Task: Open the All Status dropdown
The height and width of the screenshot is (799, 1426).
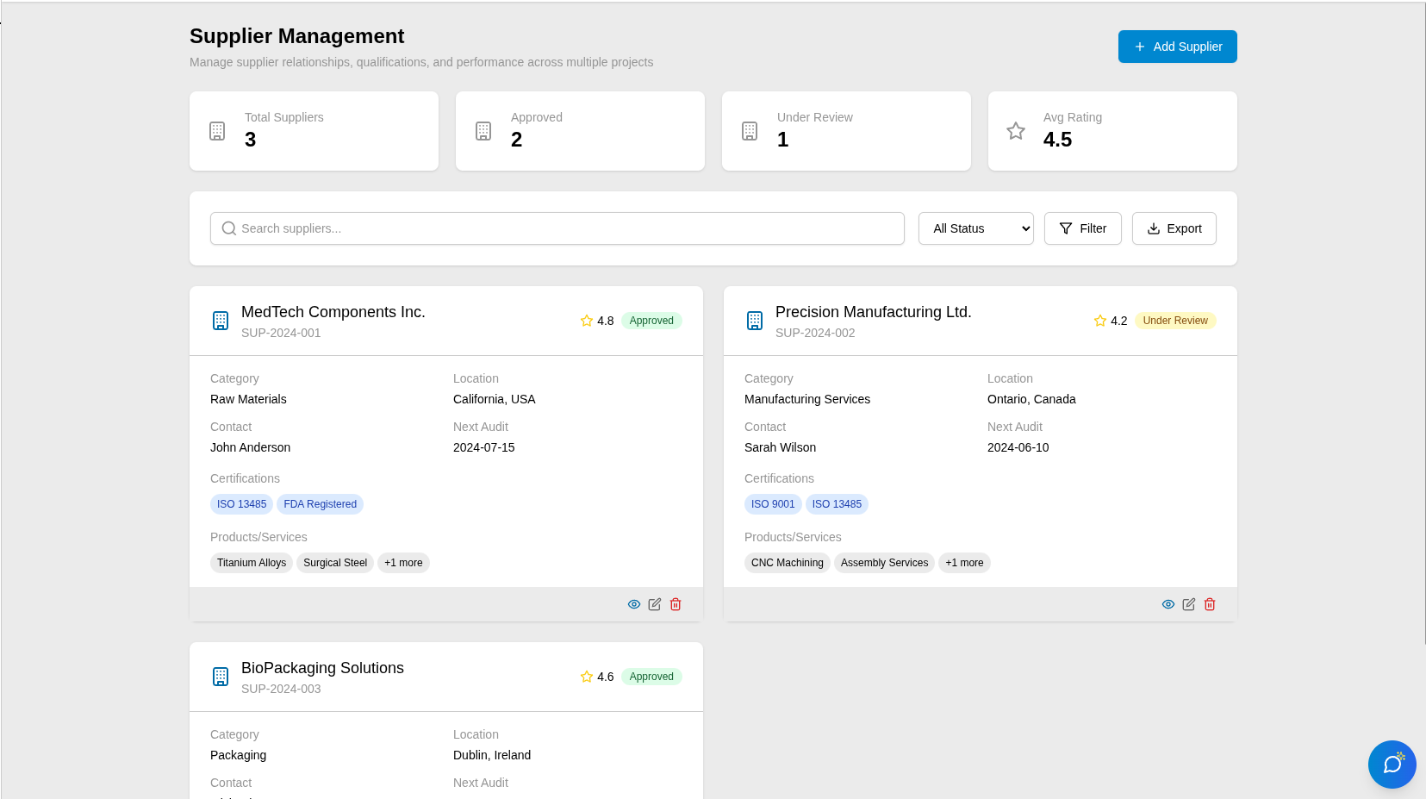Action: click(975, 228)
